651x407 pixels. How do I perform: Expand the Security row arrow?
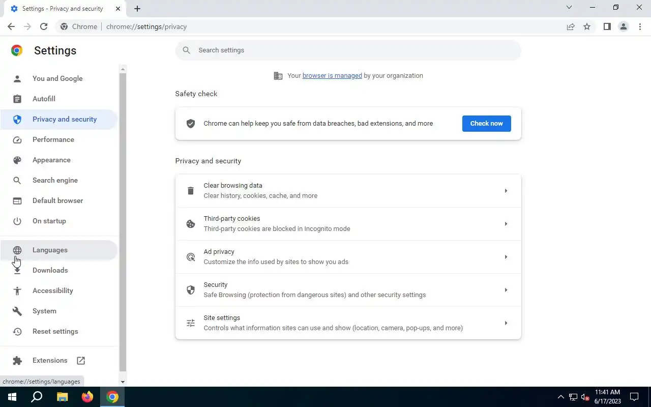[506, 290]
